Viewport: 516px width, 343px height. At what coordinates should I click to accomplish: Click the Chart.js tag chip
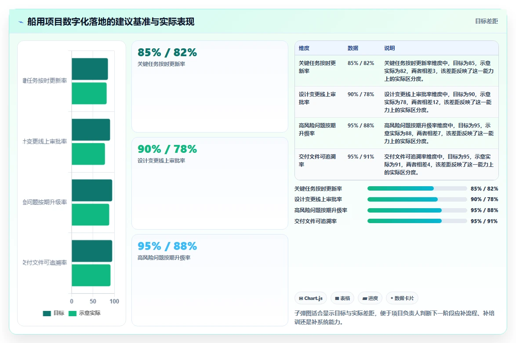pyautogui.click(x=311, y=298)
